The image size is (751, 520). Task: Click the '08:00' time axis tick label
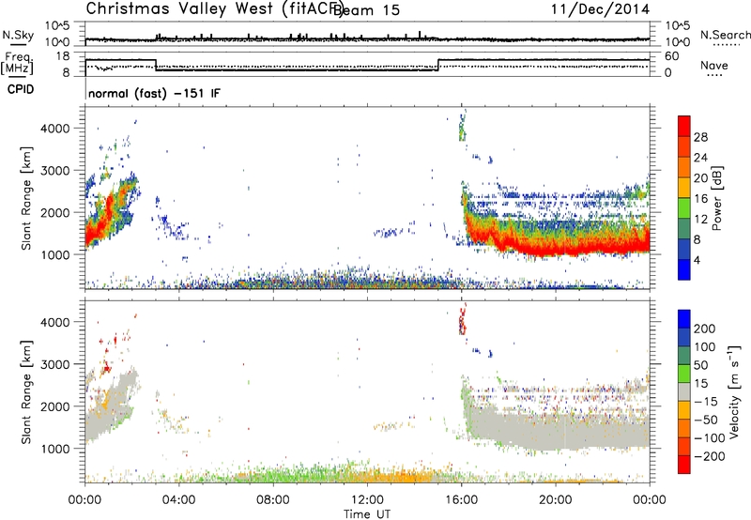coord(273,500)
